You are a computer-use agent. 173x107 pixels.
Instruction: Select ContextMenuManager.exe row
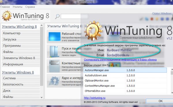coord(125,86)
